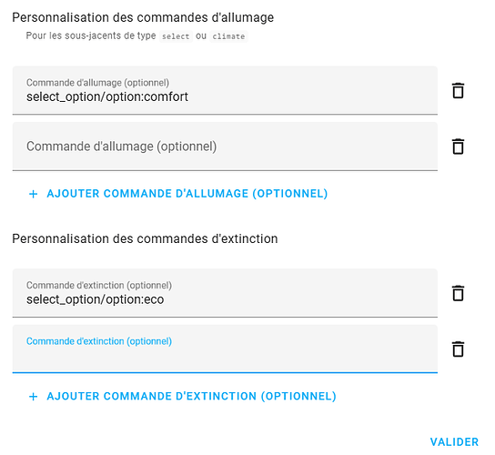Viewport: 495px width, 455px height.
Task: Focus the empty Commande d'allumage field
Action: click(x=225, y=147)
